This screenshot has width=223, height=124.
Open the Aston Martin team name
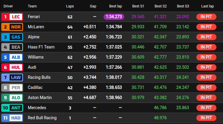tap(40, 98)
